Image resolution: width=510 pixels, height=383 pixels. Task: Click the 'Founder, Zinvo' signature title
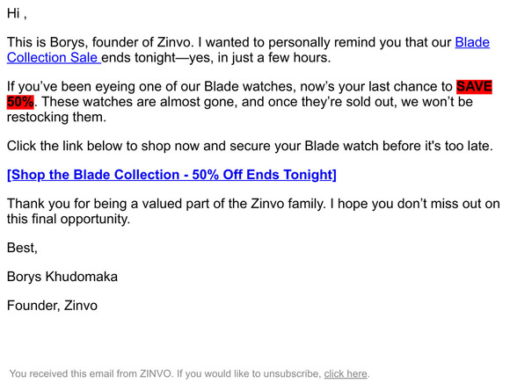pyautogui.click(x=52, y=306)
